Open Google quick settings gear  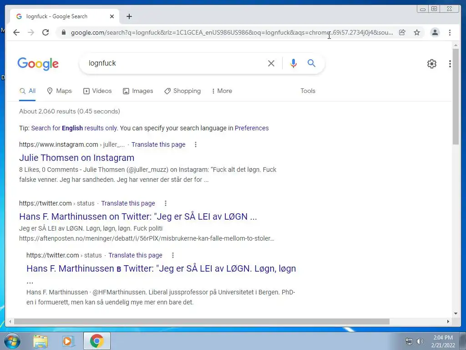431,64
